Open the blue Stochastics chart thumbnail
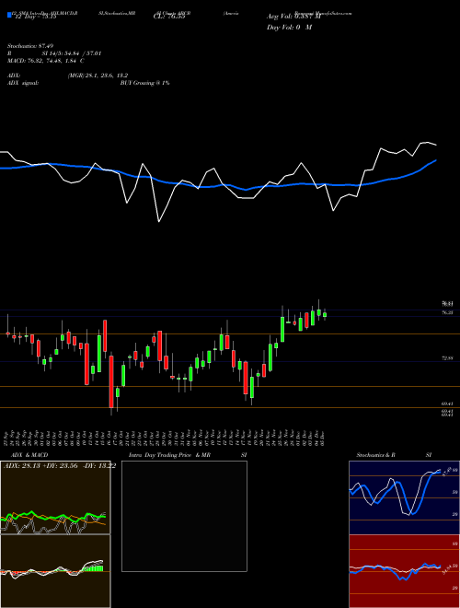This screenshot has width=460, height=608. (404, 497)
